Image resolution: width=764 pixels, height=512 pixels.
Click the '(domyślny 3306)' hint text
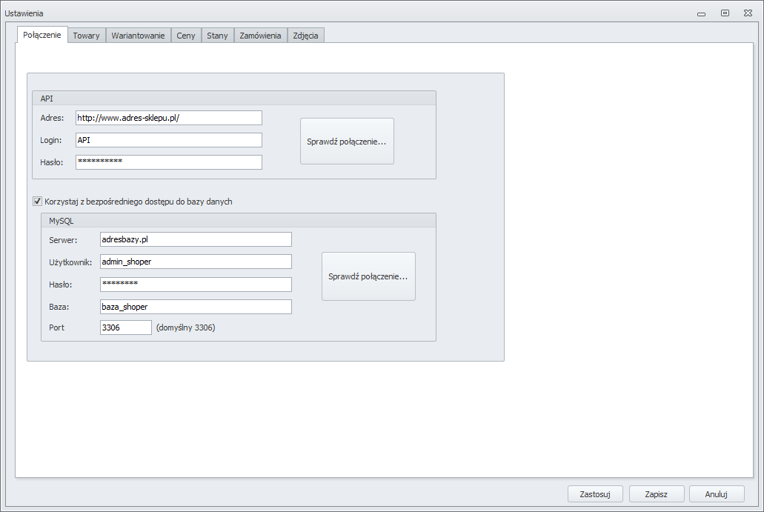(186, 328)
